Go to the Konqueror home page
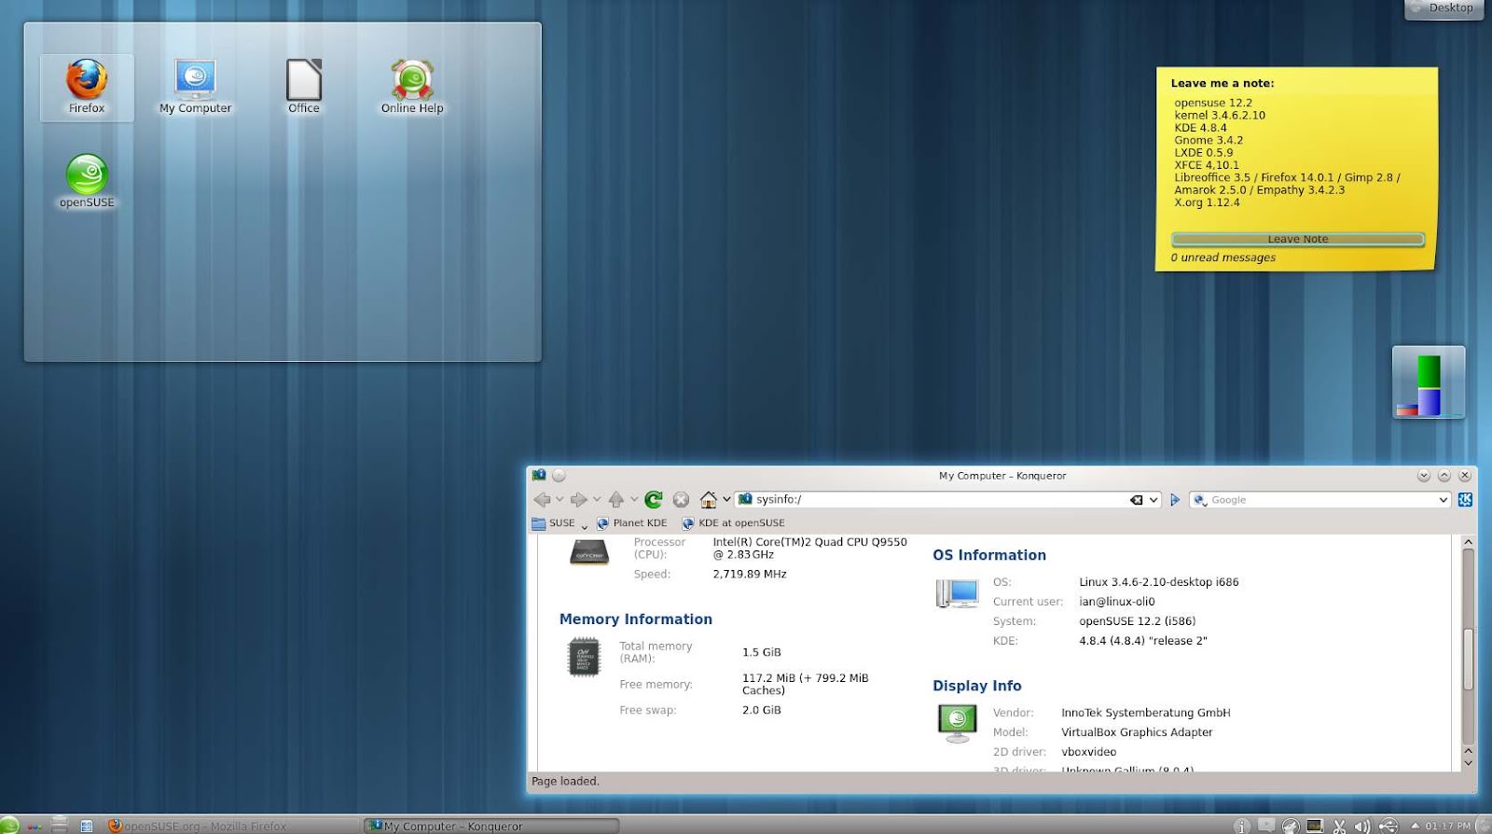Screen dimensions: 1492x834 (x=709, y=499)
